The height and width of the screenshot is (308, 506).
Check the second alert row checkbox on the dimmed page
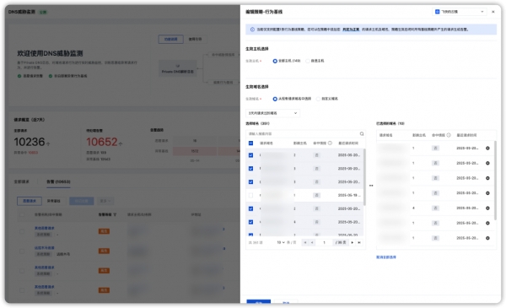point(22,251)
